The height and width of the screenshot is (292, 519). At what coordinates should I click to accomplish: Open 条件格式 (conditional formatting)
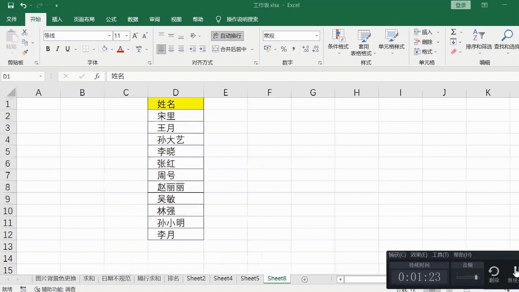338,43
